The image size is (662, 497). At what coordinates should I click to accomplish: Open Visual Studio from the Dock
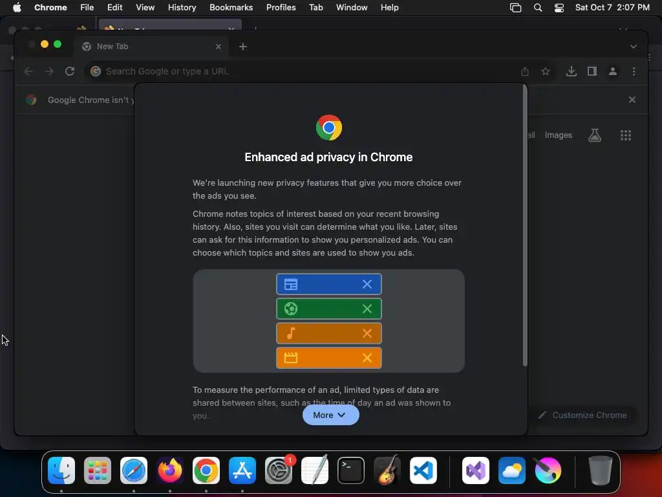476,470
